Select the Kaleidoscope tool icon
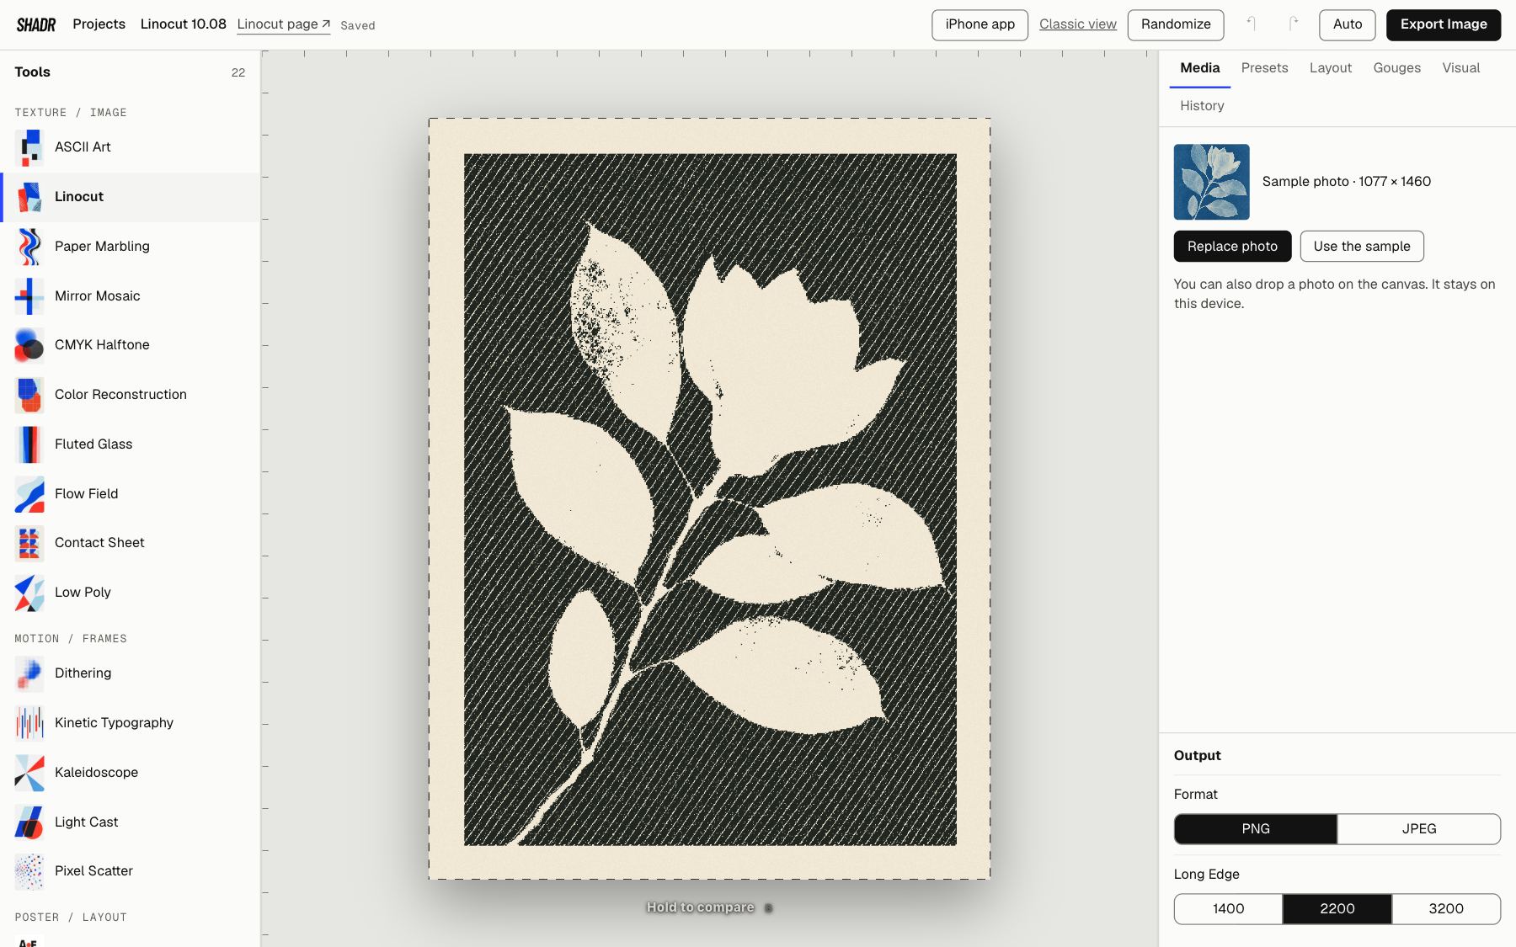The image size is (1516, 947). [x=29, y=773]
